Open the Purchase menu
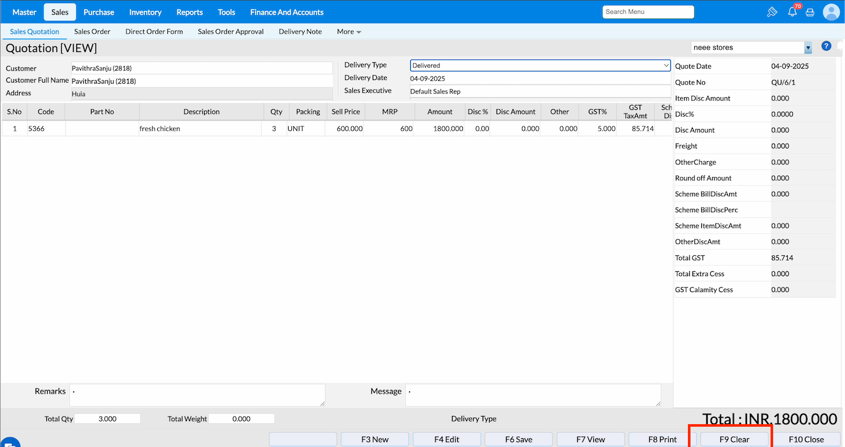The image size is (845, 447). [x=99, y=12]
